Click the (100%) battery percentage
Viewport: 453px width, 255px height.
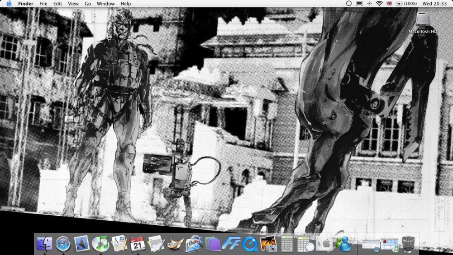[410, 4]
